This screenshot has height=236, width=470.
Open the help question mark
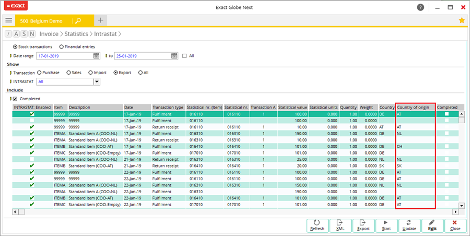[420, 7]
